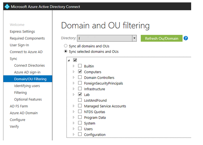Viewport: 203px width, 145px height.
Task: Click the Directory name field
Action: (x=105, y=38)
